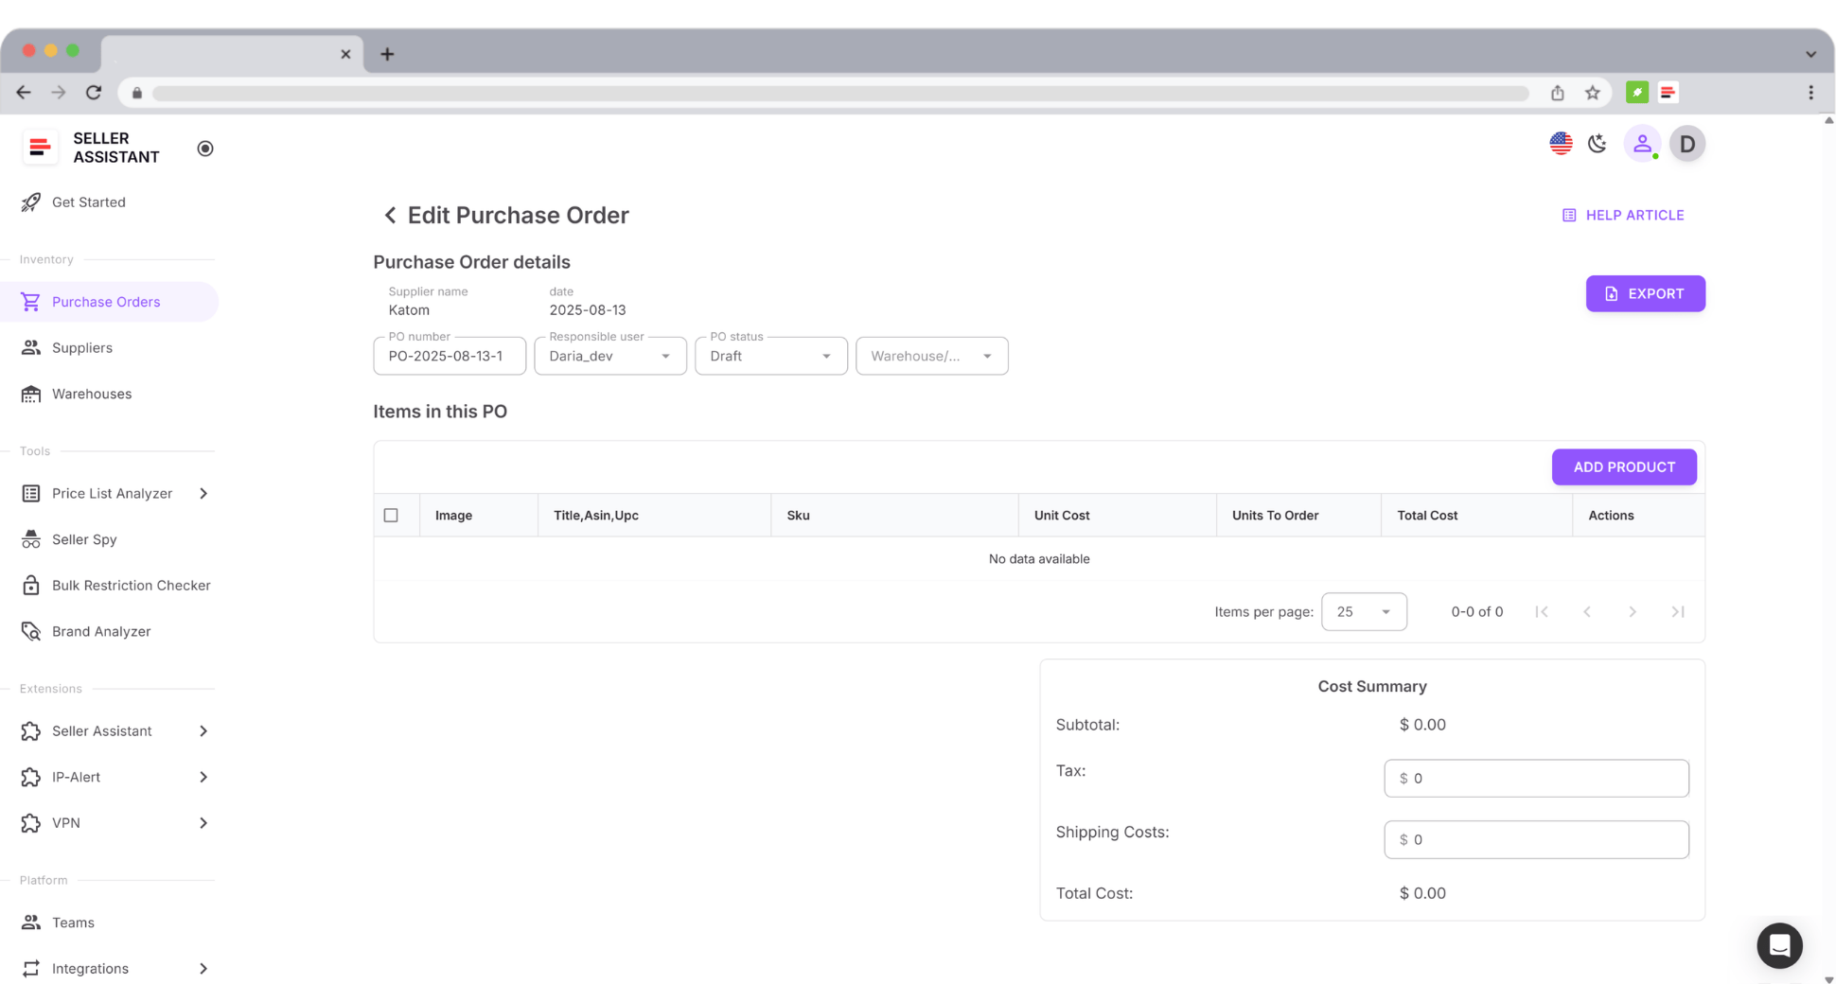This screenshot has height=984, width=1836.
Task: Change items per page dropdown
Action: pos(1364,612)
